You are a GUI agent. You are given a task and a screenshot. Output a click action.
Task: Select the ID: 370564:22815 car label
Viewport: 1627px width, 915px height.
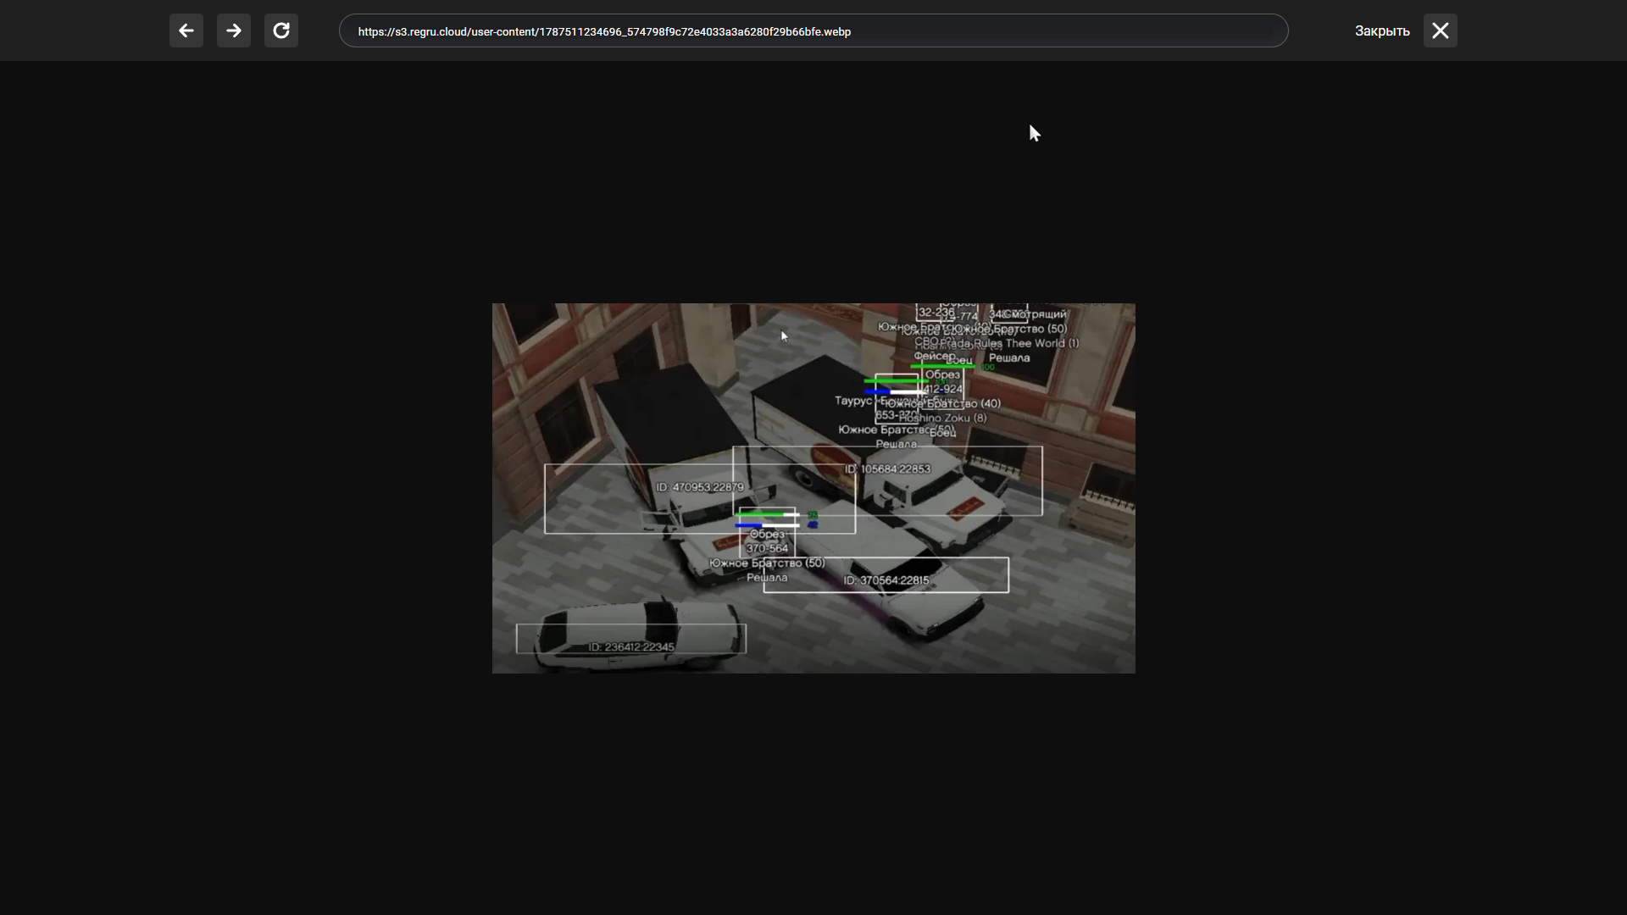pyautogui.click(x=886, y=575)
